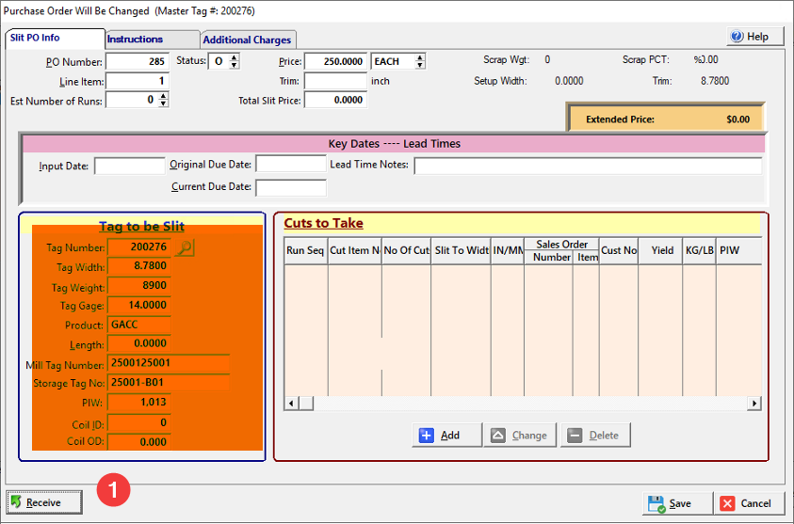The image size is (794, 524).
Task: Click the Tag Weight field 8900
Action: (138, 285)
